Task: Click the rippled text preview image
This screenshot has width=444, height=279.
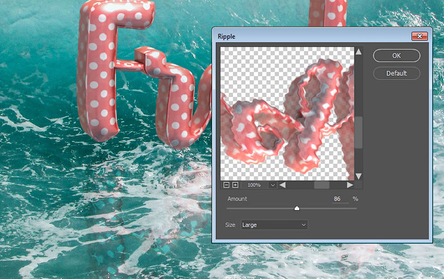Action: [287, 114]
